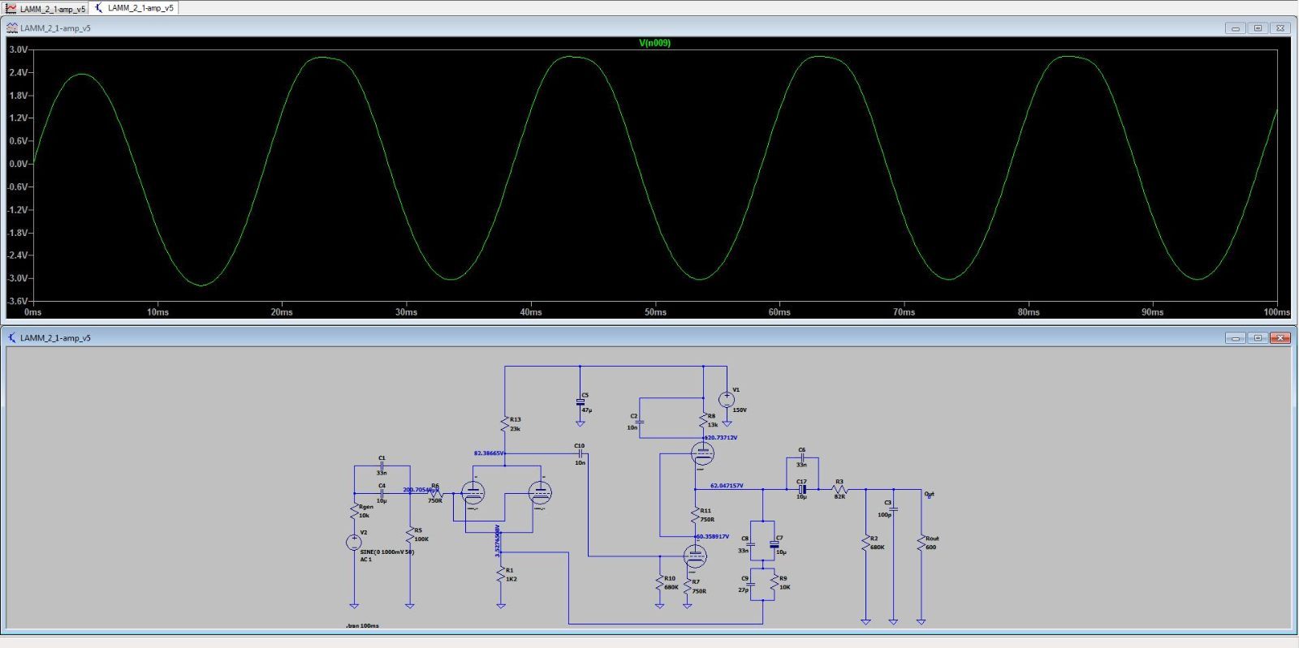This screenshot has height=648, width=1299.
Task: Click the C1 33n capacitor symbol
Action: pos(382,466)
